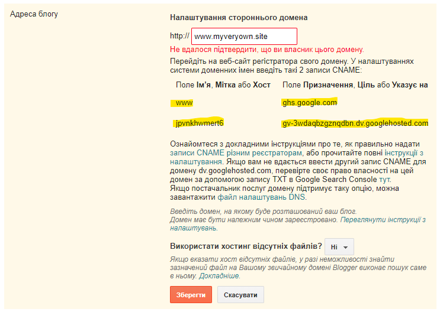Click 'Налаштування стороннього домена' heading
This screenshot has width=443, height=312.
pyautogui.click(x=238, y=18)
